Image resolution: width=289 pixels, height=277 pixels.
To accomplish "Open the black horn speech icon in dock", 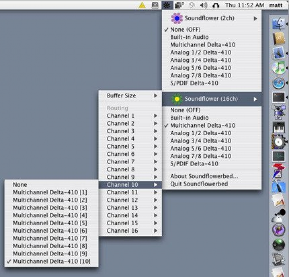I will pos(279,216).
